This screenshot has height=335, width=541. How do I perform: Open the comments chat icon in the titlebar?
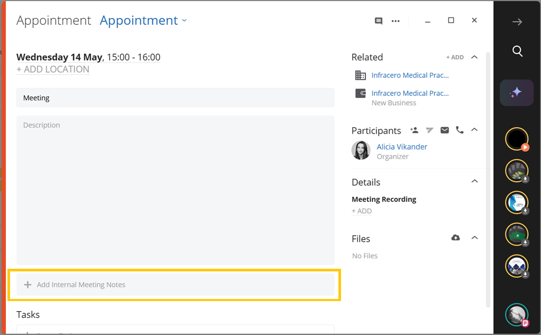pos(378,21)
